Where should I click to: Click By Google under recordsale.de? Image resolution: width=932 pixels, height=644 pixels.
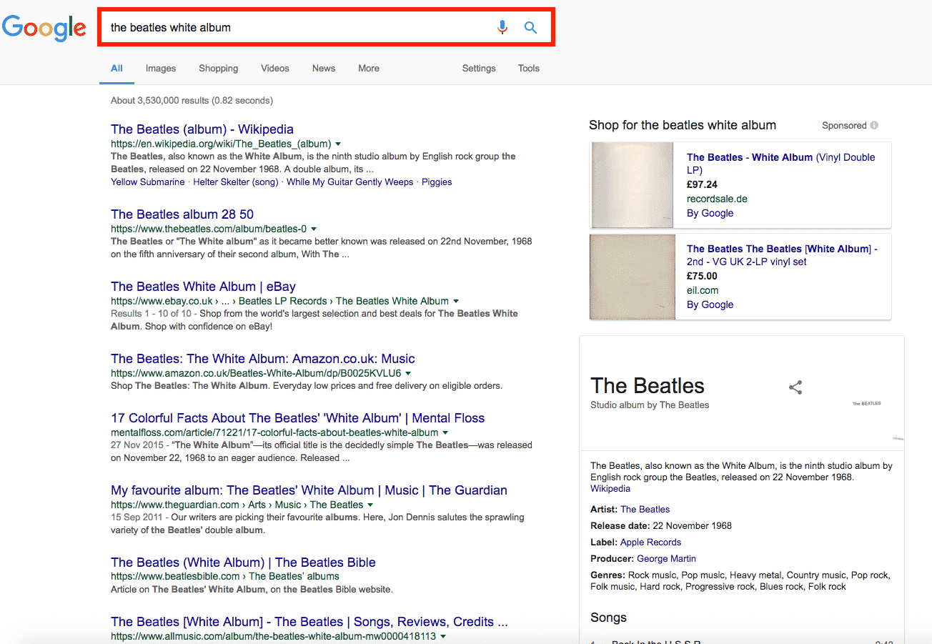[x=710, y=213]
